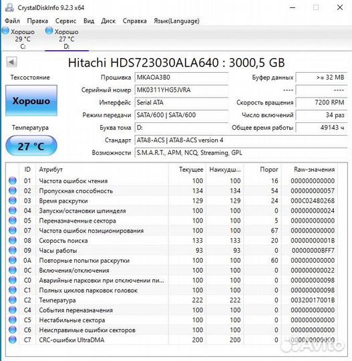Click raw value 000C02480268
352x361 pixels.
coord(313,201)
